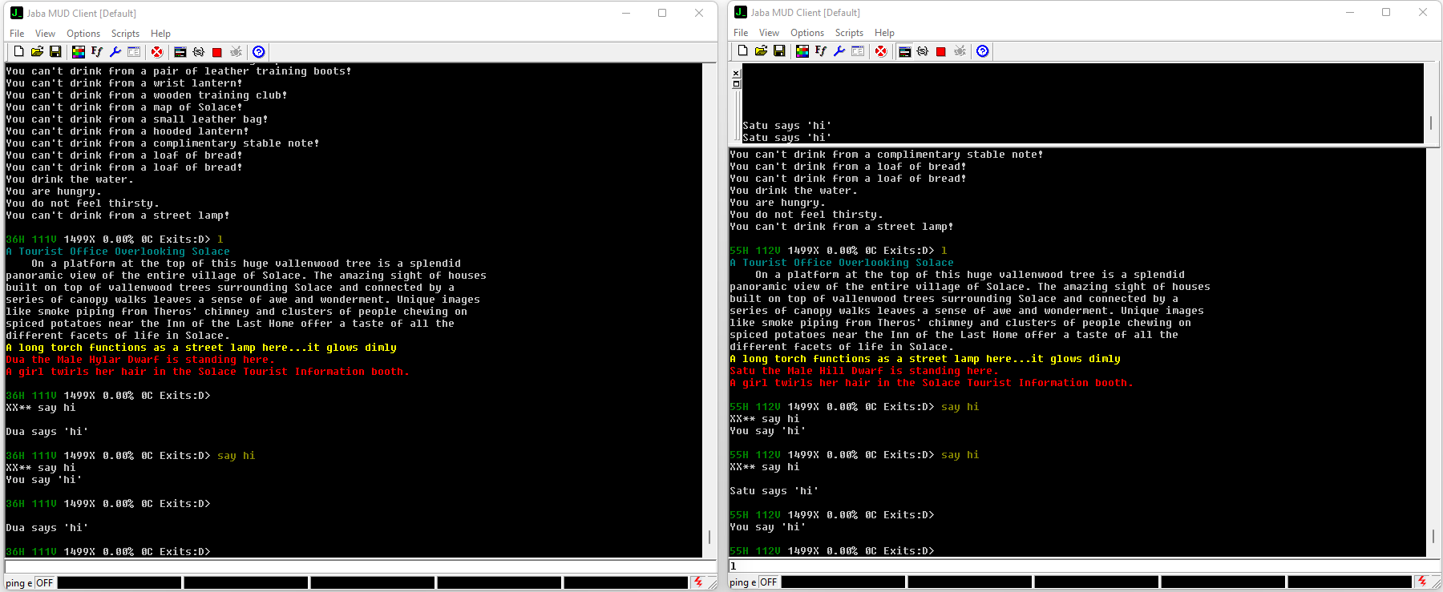Open File menu in left window
Image resolution: width=1443 pixels, height=592 pixels.
coord(17,34)
